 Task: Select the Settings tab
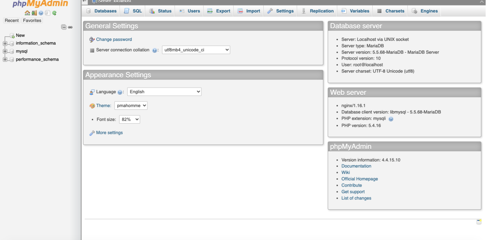click(280, 11)
